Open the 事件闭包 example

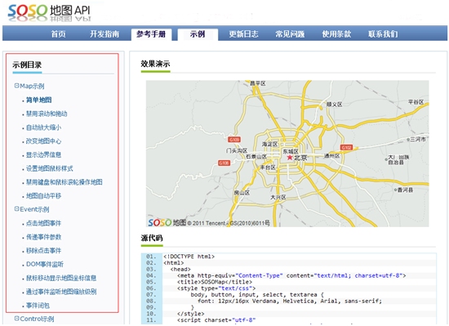(38, 306)
